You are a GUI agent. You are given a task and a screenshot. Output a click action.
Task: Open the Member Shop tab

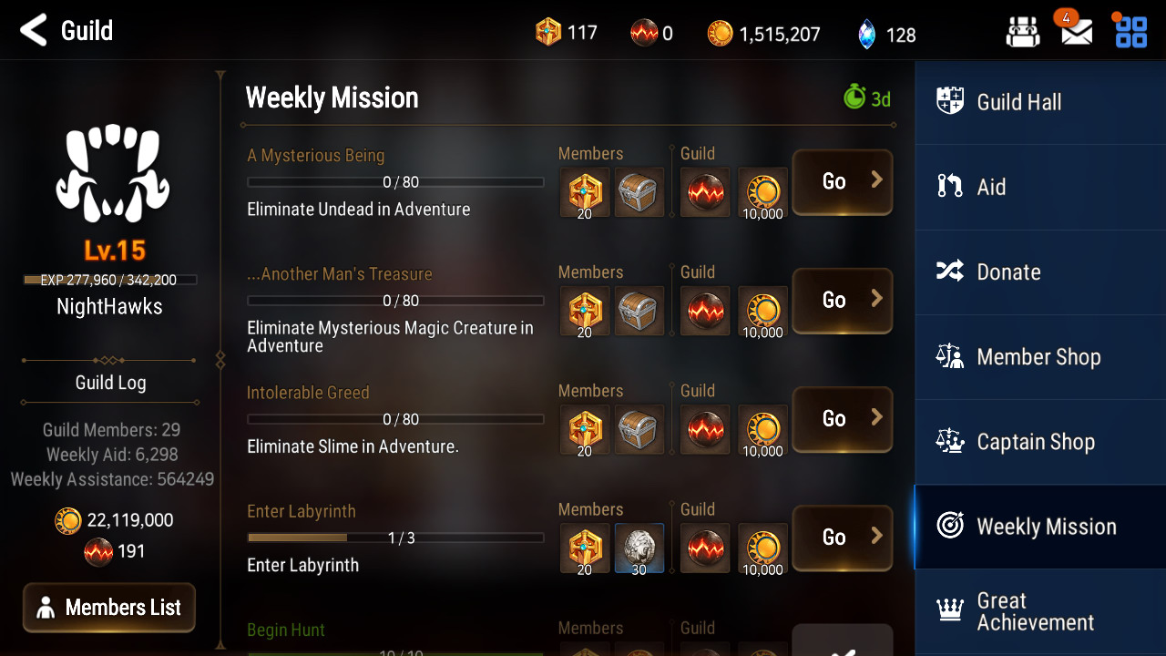1040,356
